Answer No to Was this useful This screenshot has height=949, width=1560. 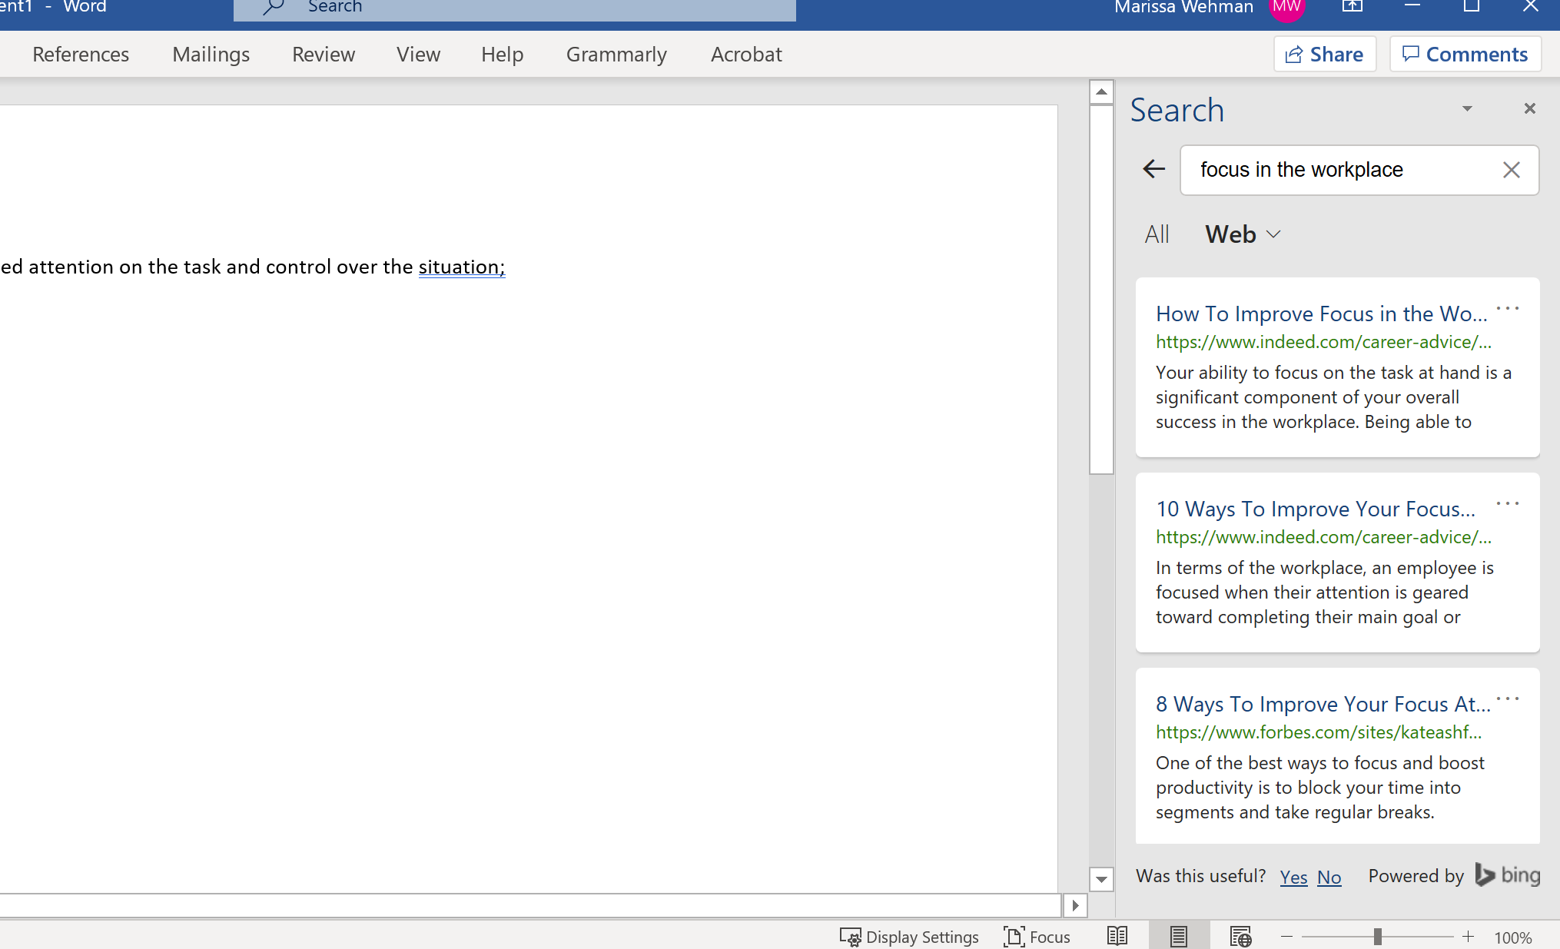tap(1329, 877)
